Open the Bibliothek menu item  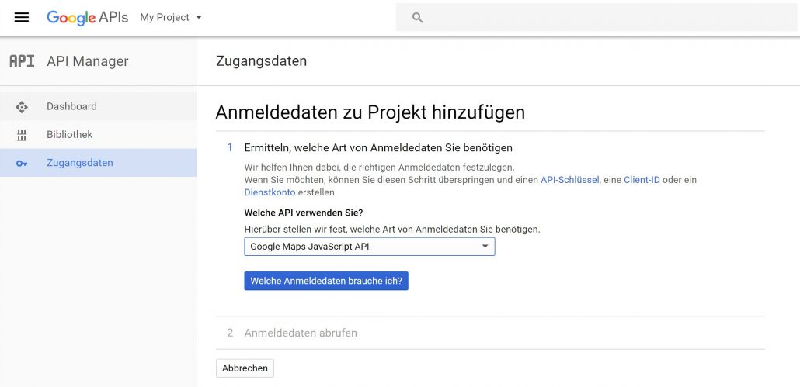click(99, 135)
